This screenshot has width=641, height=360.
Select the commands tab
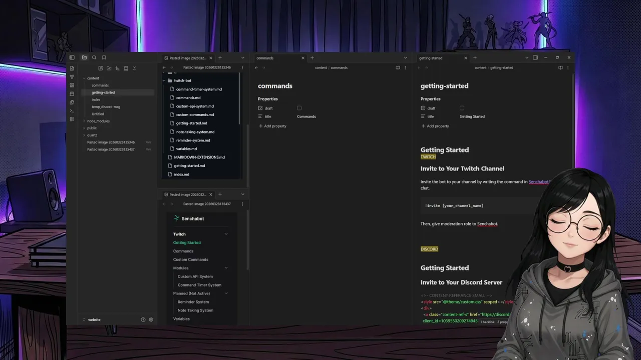click(280, 58)
